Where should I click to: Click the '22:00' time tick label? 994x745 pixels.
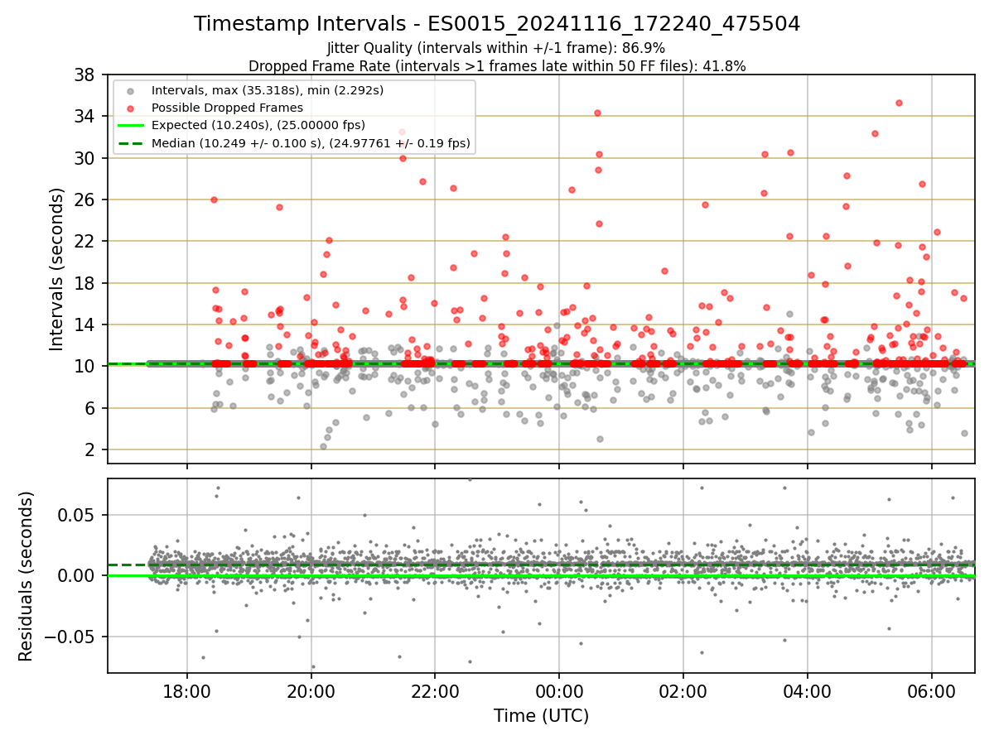(x=435, y=692)
